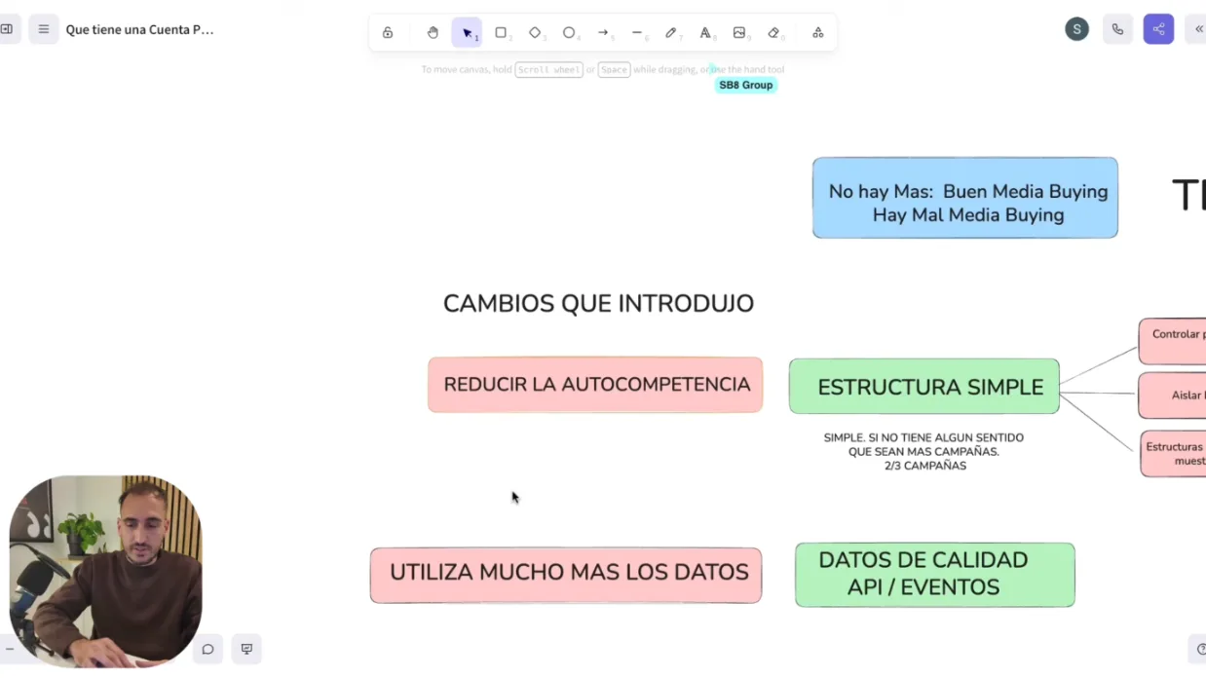
Task: Zoom out with the minus button
Action: click(x=9, y=649)
